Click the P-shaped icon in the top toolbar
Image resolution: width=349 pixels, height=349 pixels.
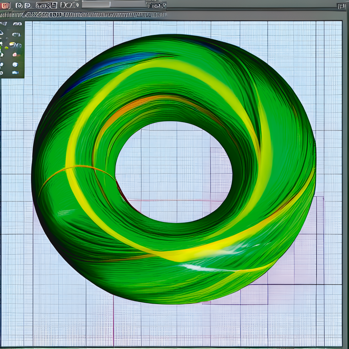tap(27, 5)
